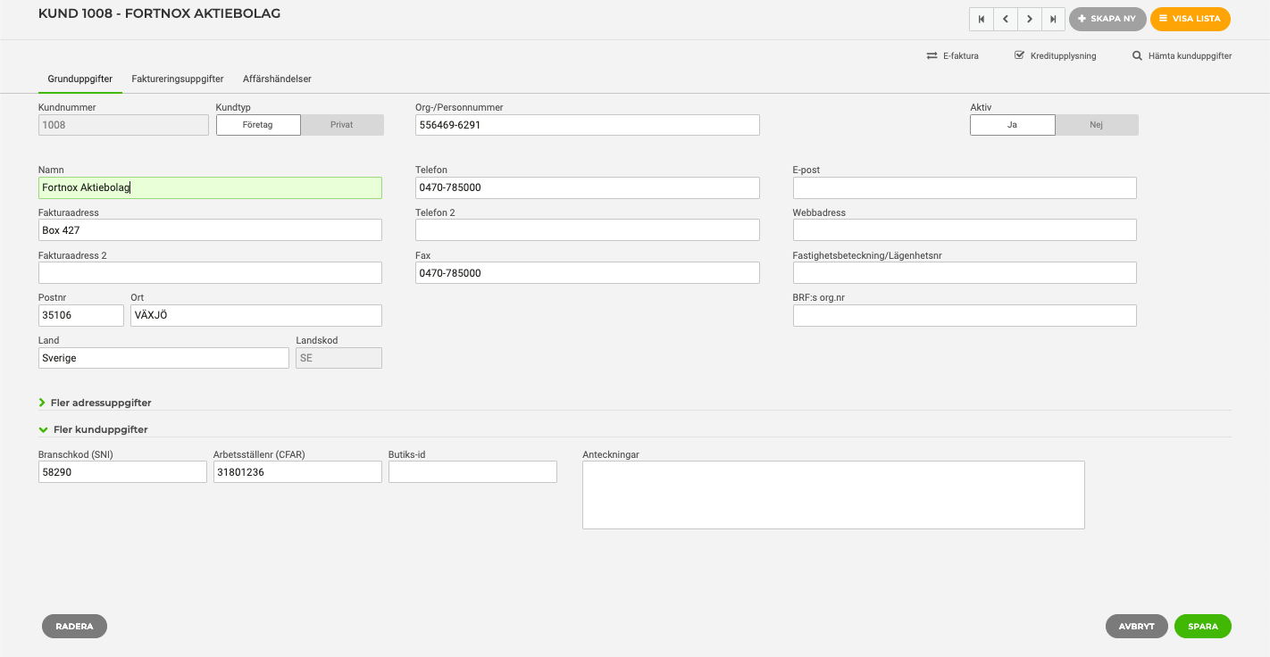1270x657 pixels.
Task: Click Hämta kunduppgifter link
Action: (1182, 55)
